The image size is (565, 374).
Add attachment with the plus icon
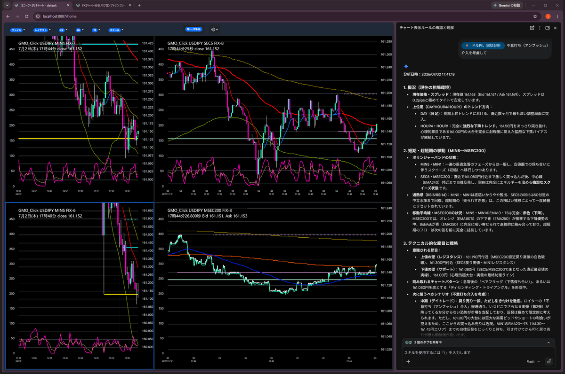[x=408, y=362]
